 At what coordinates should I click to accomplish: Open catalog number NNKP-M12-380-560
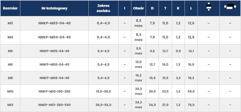tap(54, 105)
